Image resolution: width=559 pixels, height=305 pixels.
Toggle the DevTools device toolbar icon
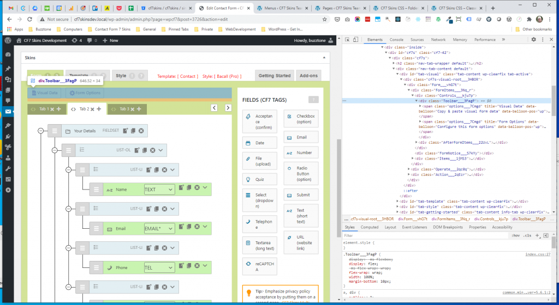pos(356,40)
